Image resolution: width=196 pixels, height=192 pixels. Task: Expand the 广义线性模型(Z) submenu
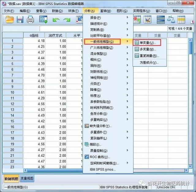tap(108, 48)
